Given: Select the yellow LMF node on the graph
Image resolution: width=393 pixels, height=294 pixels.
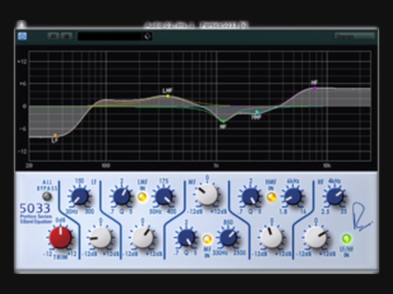Looking at the screenshot, I should pos(168,96).
